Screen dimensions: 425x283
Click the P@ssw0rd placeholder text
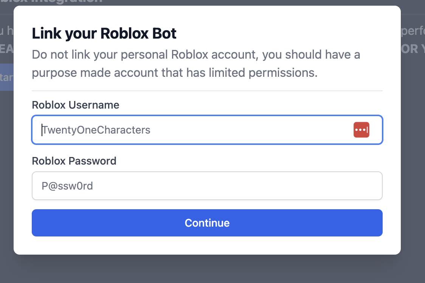pos(67,186)
